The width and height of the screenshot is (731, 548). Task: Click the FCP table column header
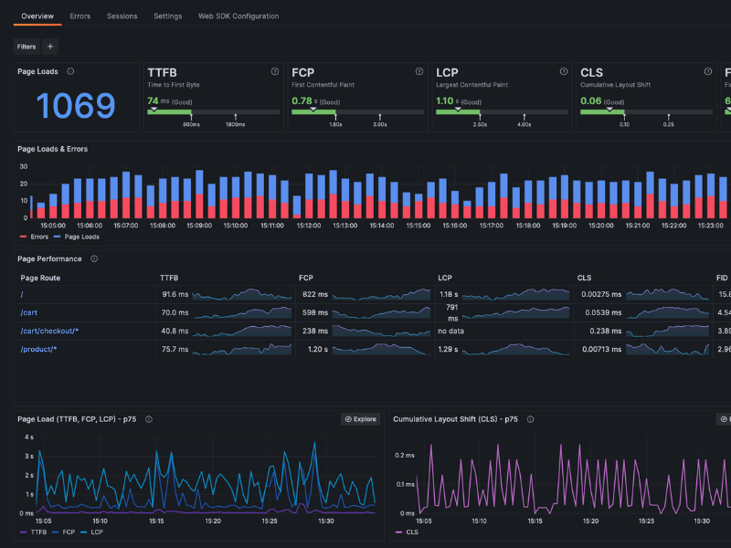pos(306,278)
